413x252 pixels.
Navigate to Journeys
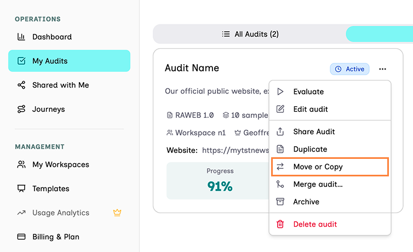(69, 109)
